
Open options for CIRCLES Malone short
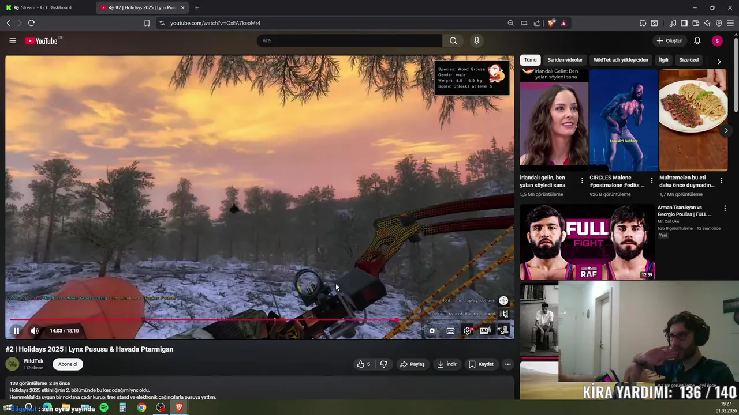point(652,180)
